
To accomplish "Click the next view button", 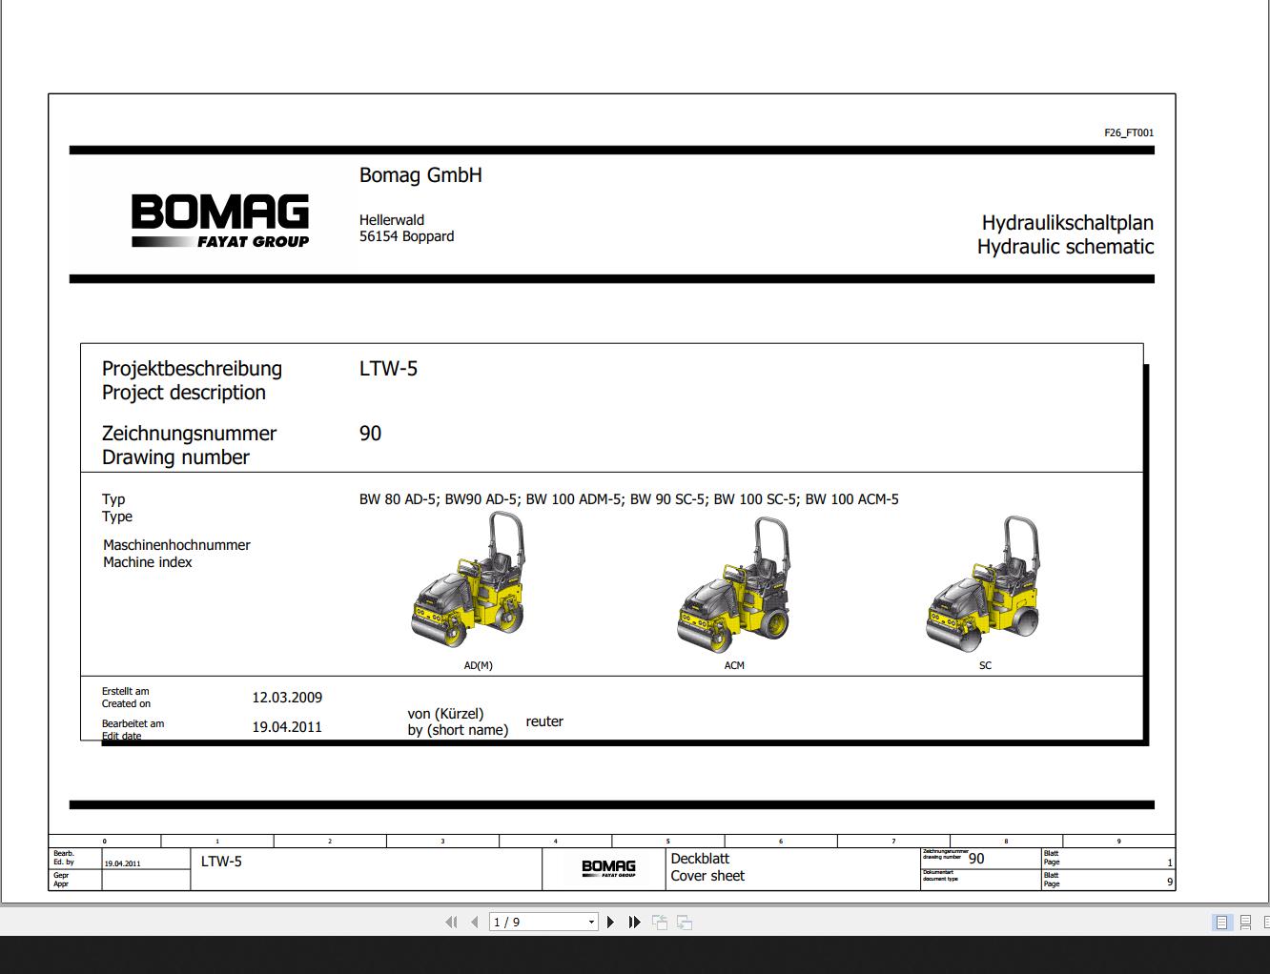I will 685,922.
